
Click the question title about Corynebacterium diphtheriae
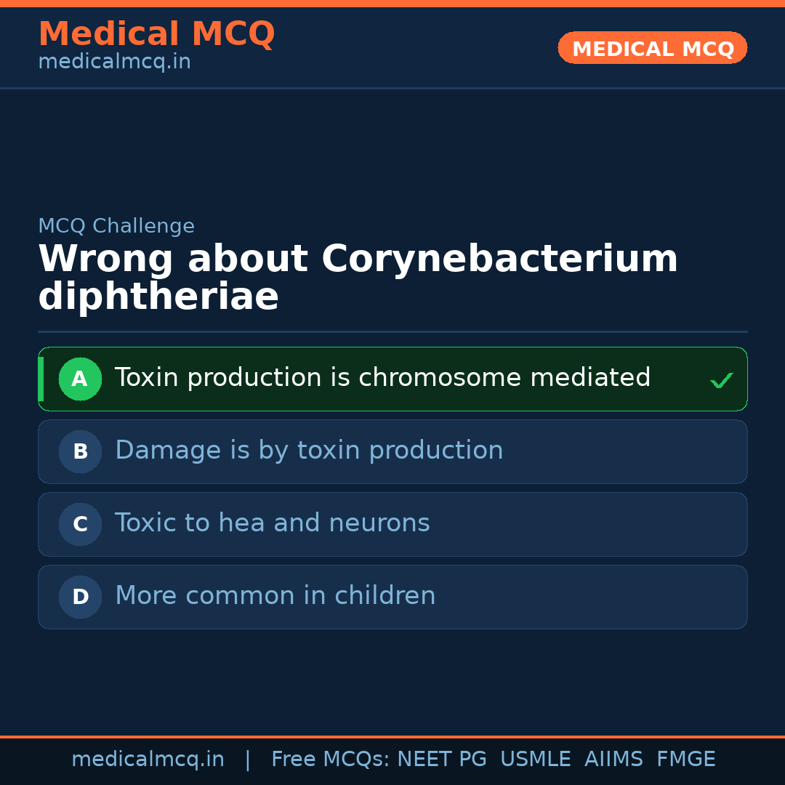point(358,278)
